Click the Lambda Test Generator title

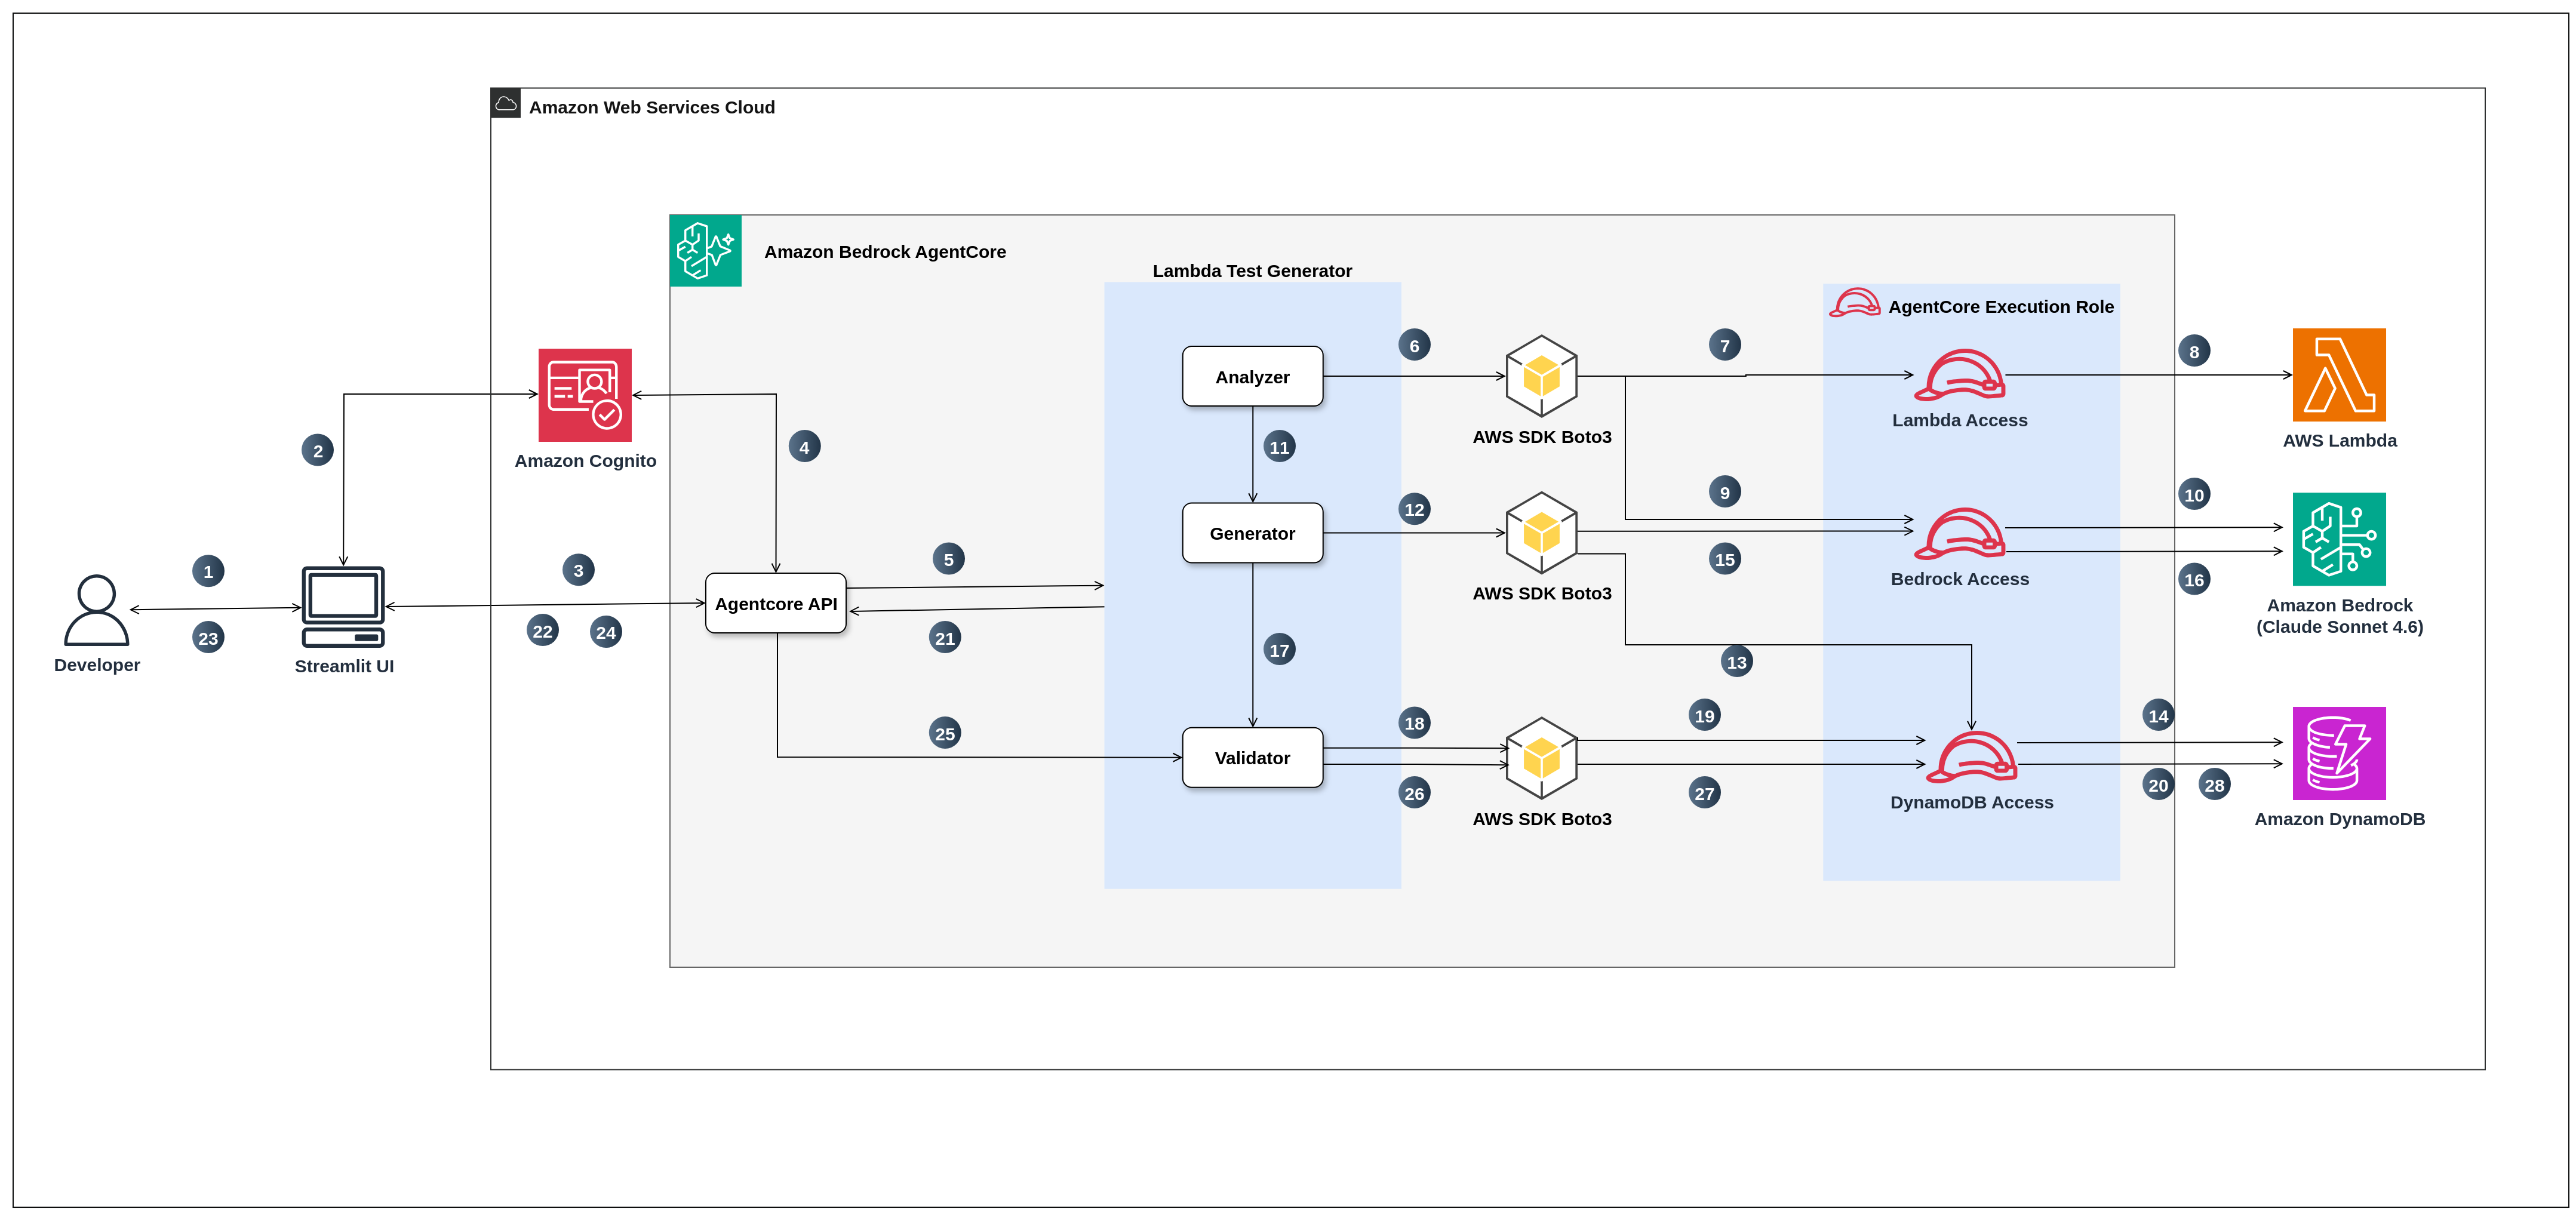click(x=1252, y=271)
